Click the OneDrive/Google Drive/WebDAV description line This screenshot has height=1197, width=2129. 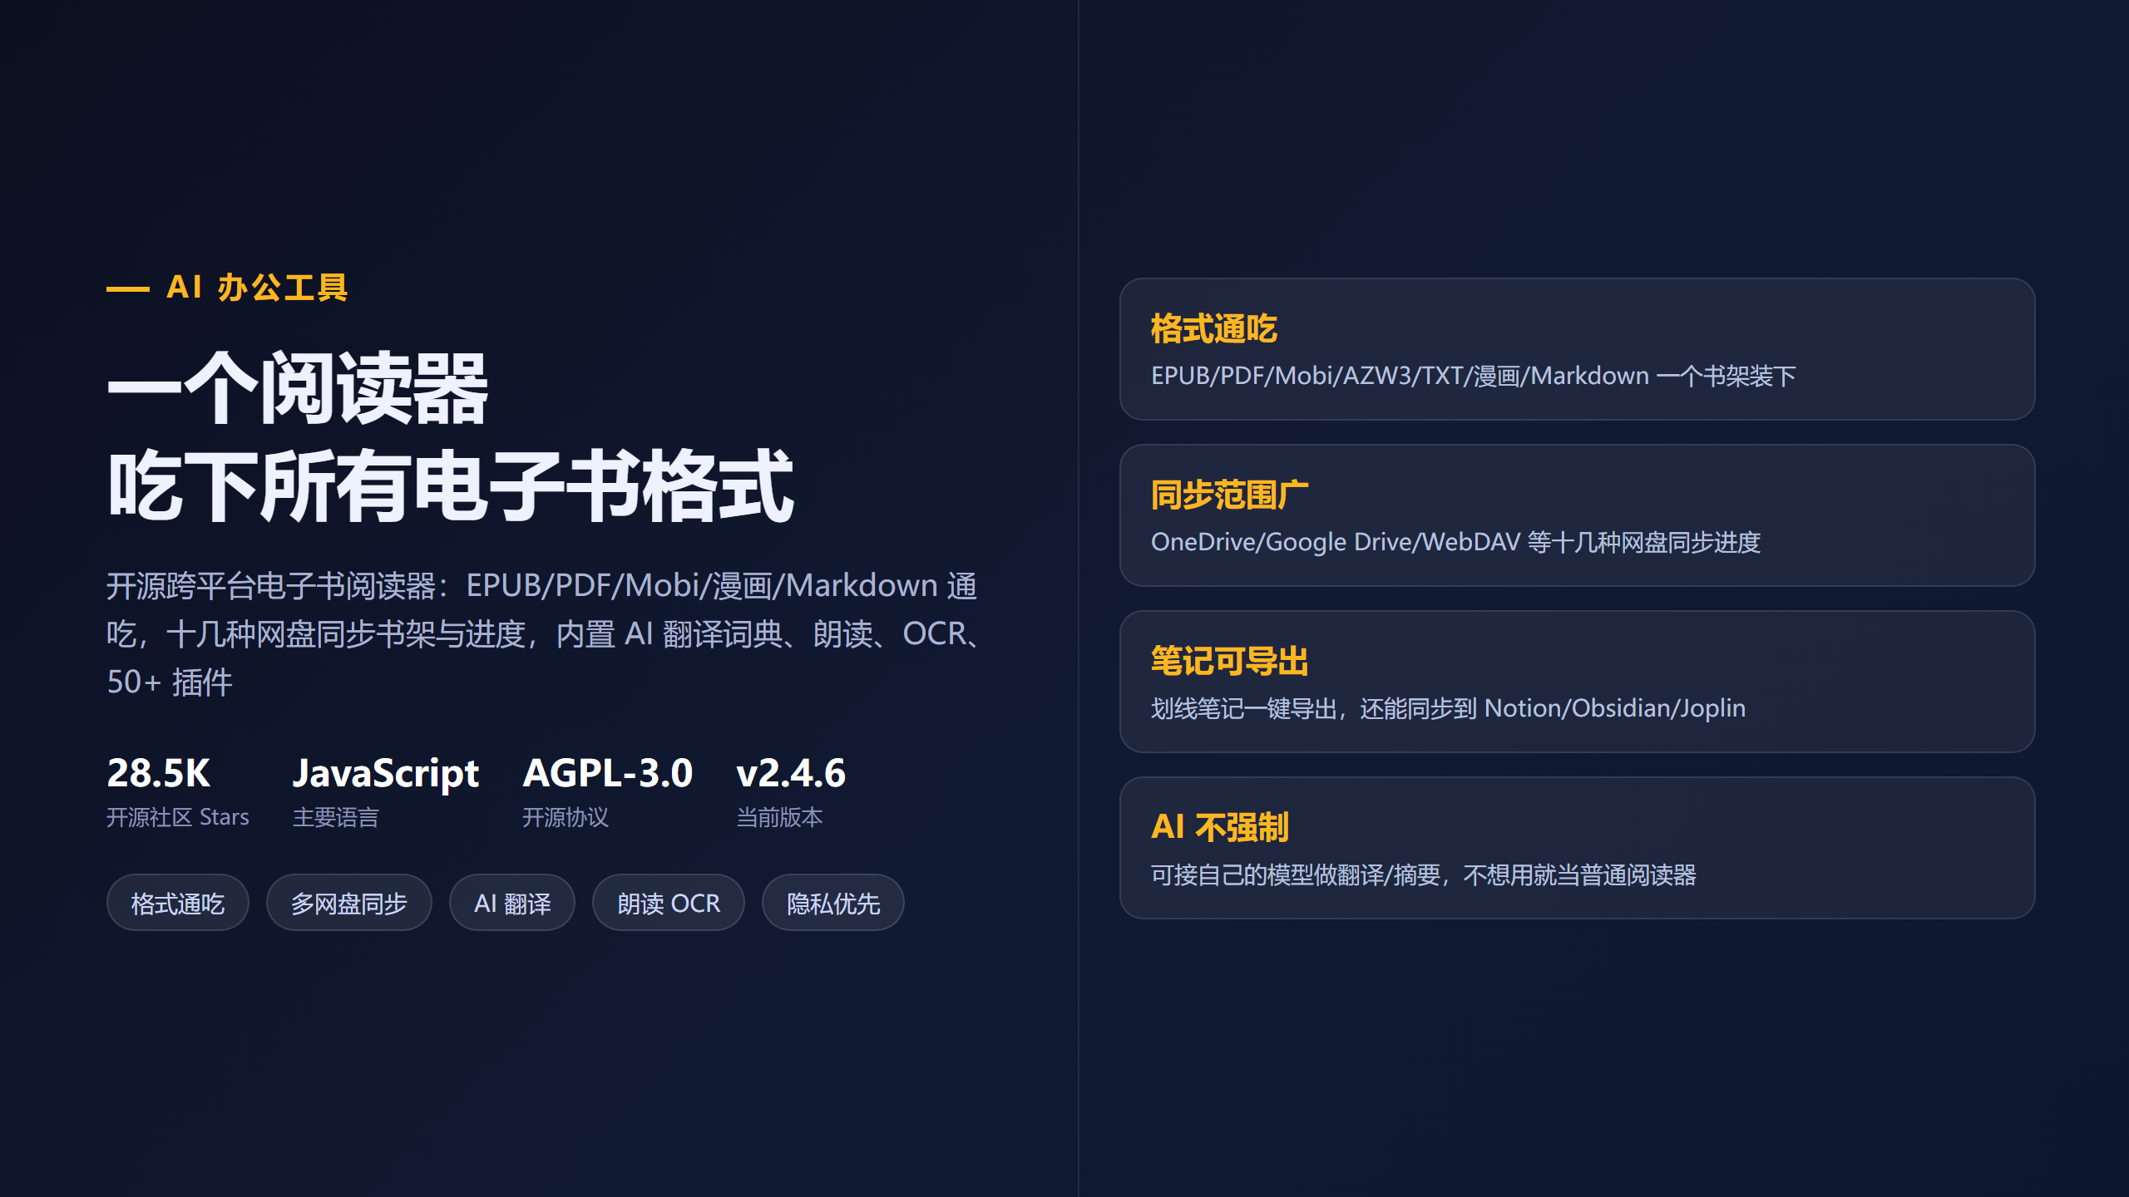1456,542
